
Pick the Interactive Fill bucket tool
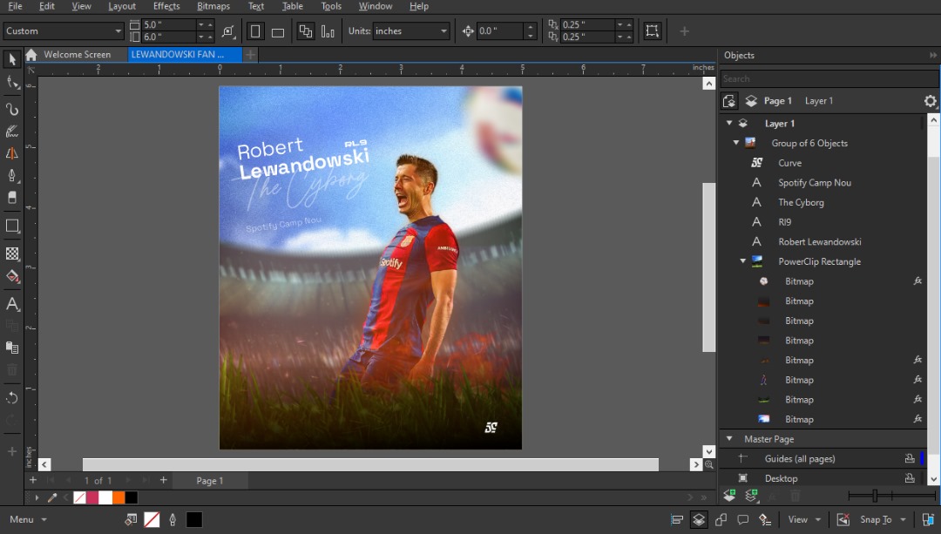[x=12, y=276]
